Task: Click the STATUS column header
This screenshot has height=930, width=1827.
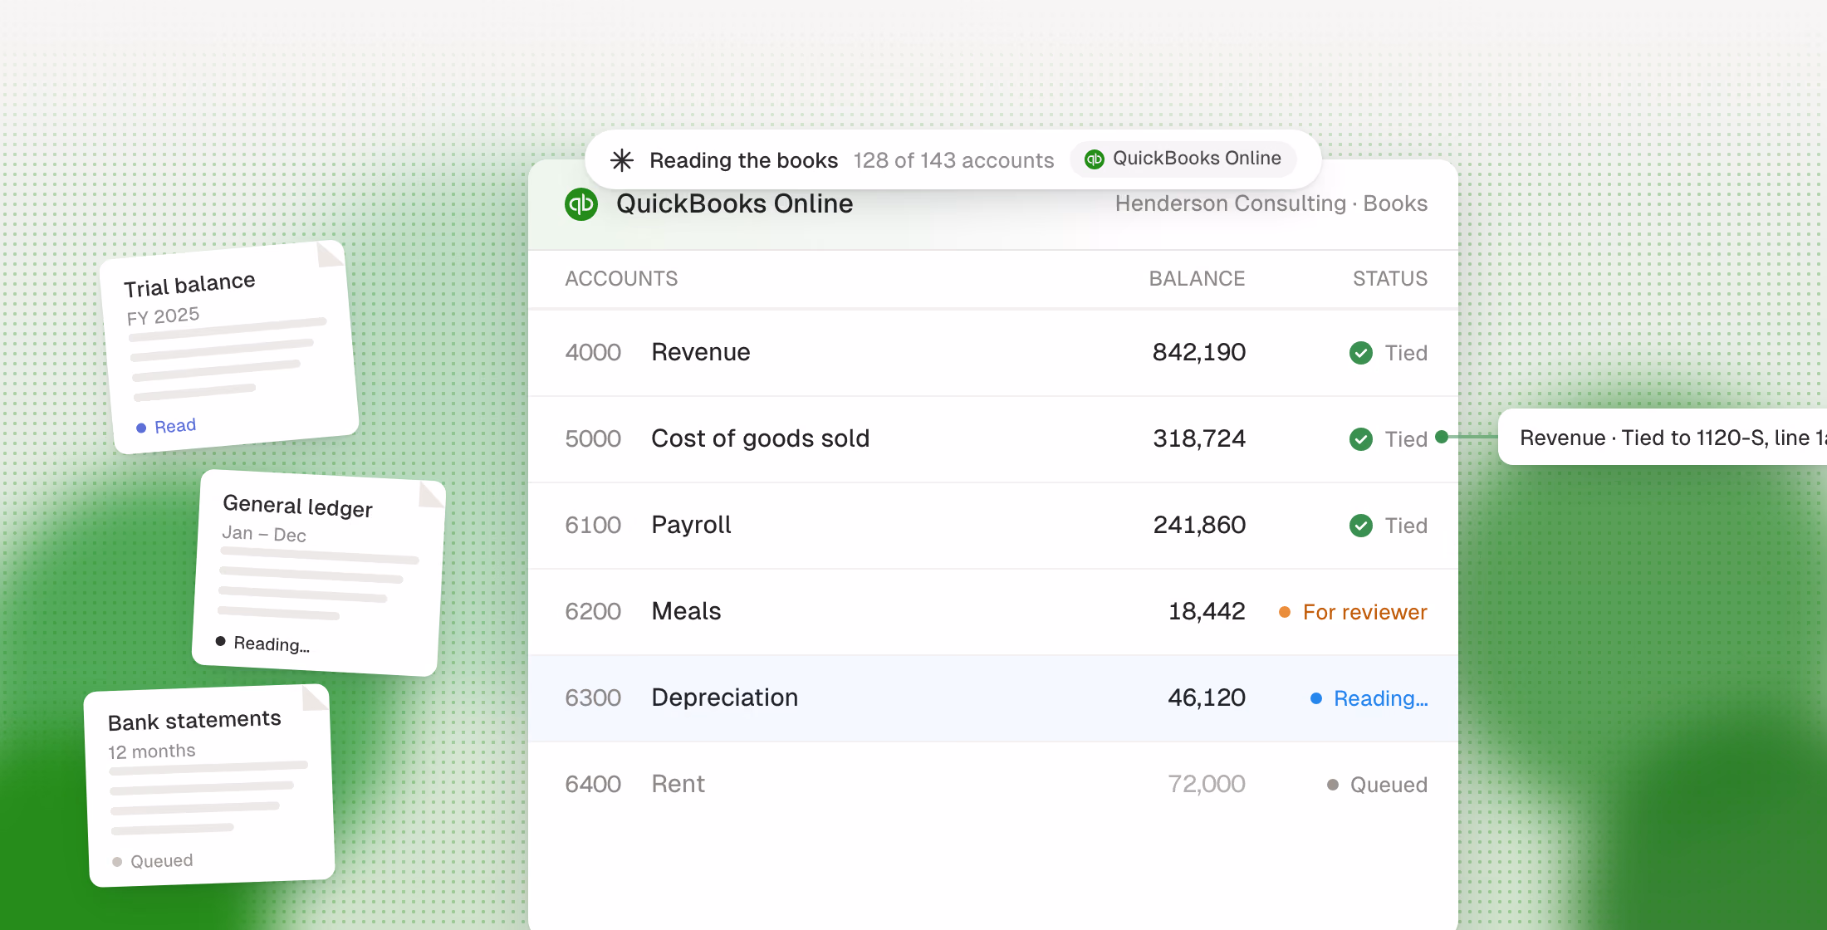Action: point(1390,279)
